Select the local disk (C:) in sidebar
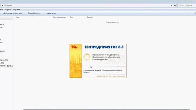 pyautogui.click(x=4, y=60)
